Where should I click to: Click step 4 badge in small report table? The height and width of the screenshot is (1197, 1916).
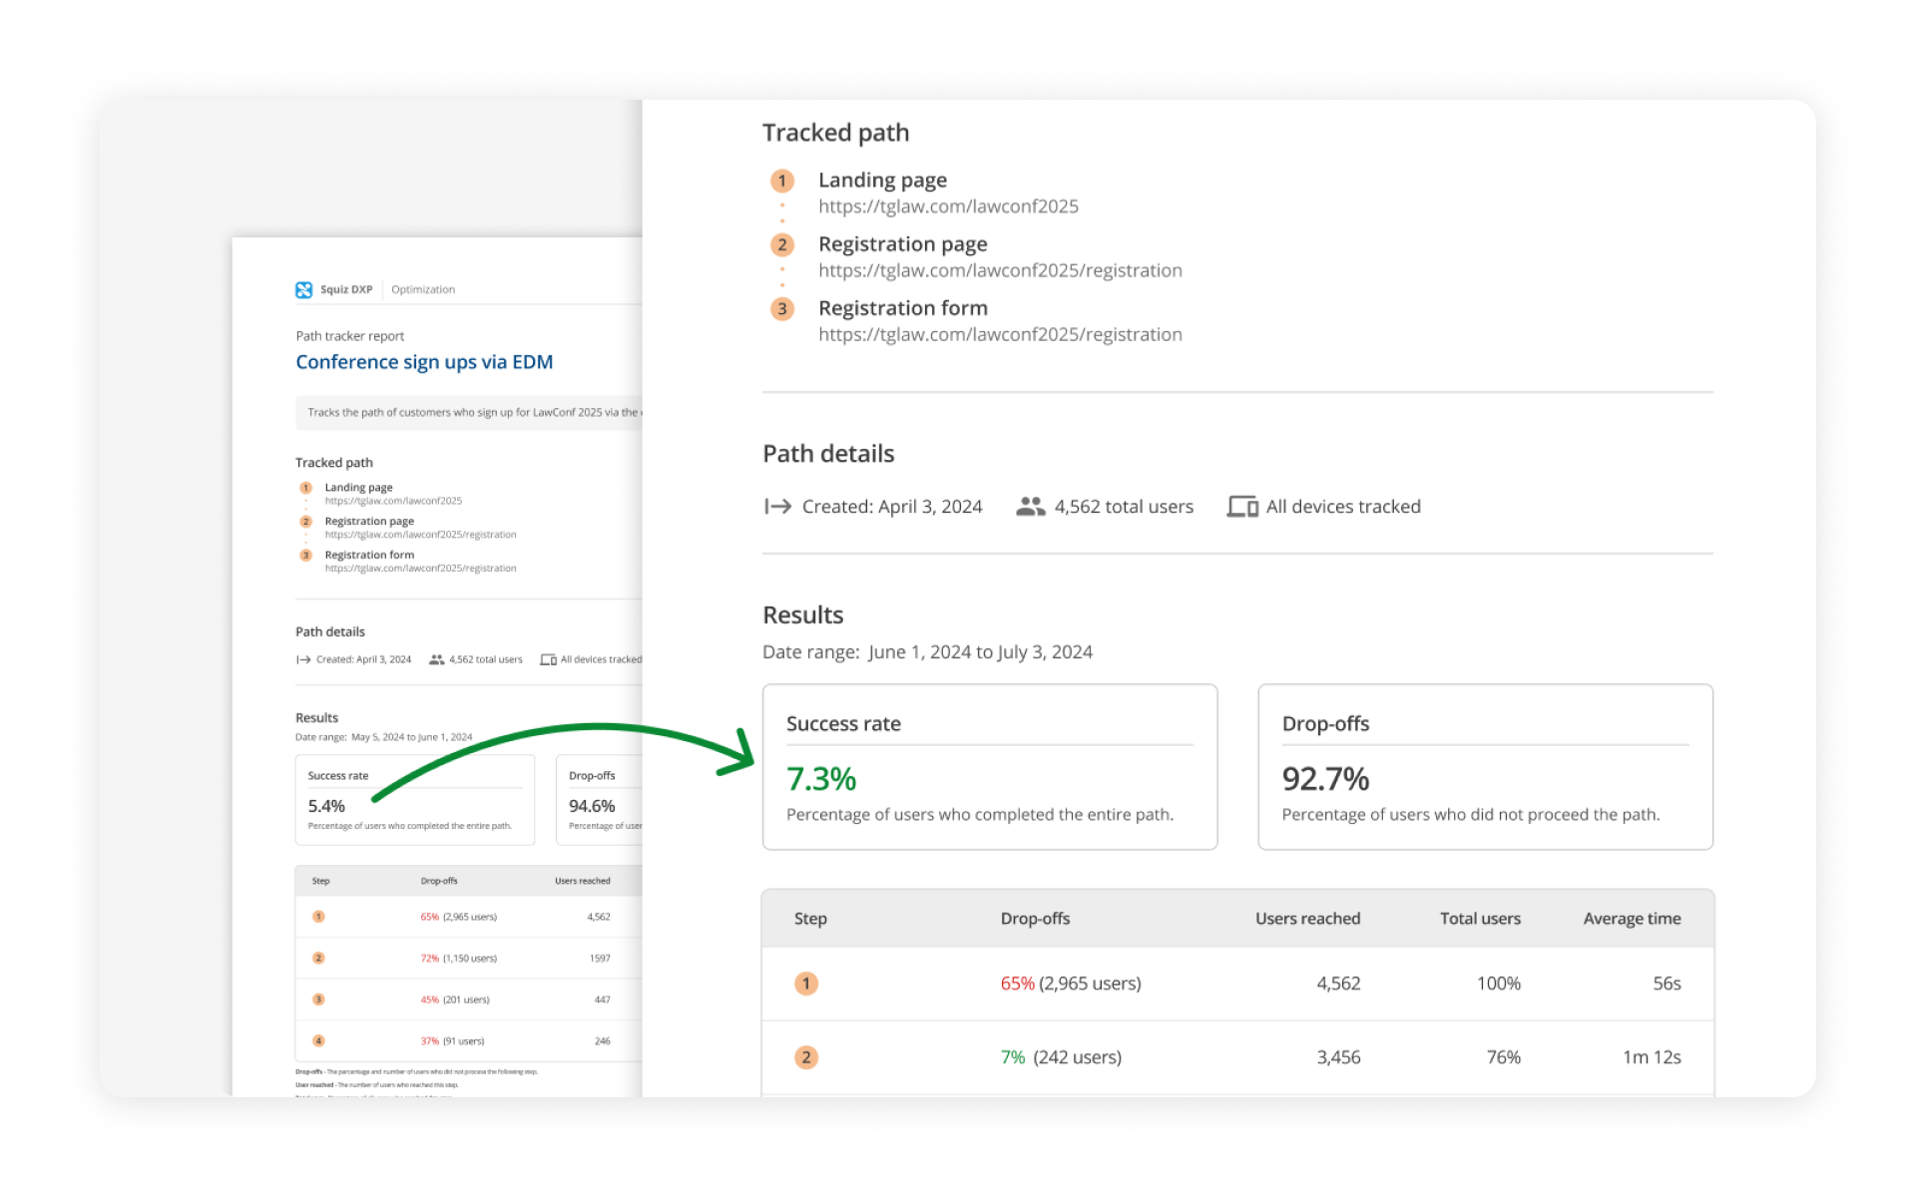[x=318, y=1040]
